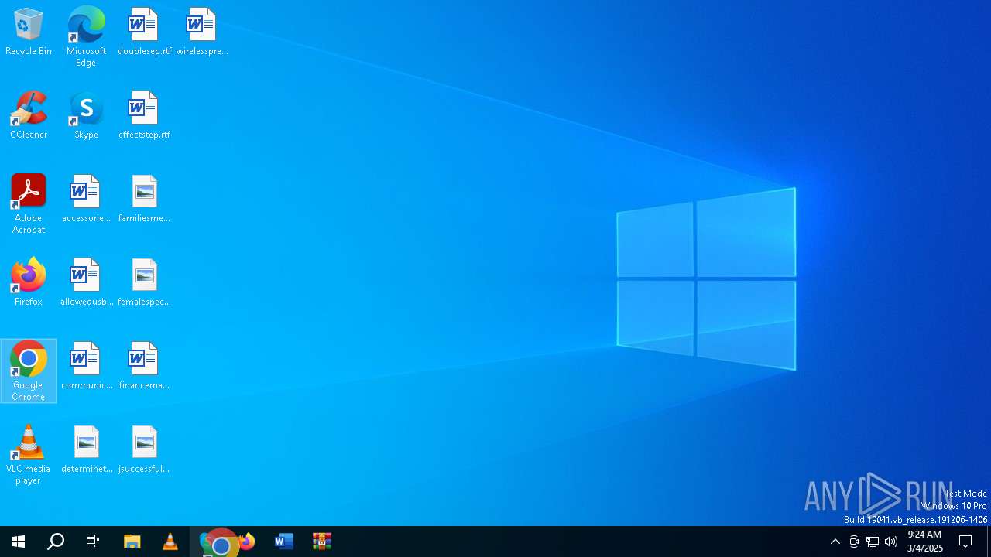Select the femalespec... image file icon
Viewport: 991px width, 557px height.
(x=144, y=283)
